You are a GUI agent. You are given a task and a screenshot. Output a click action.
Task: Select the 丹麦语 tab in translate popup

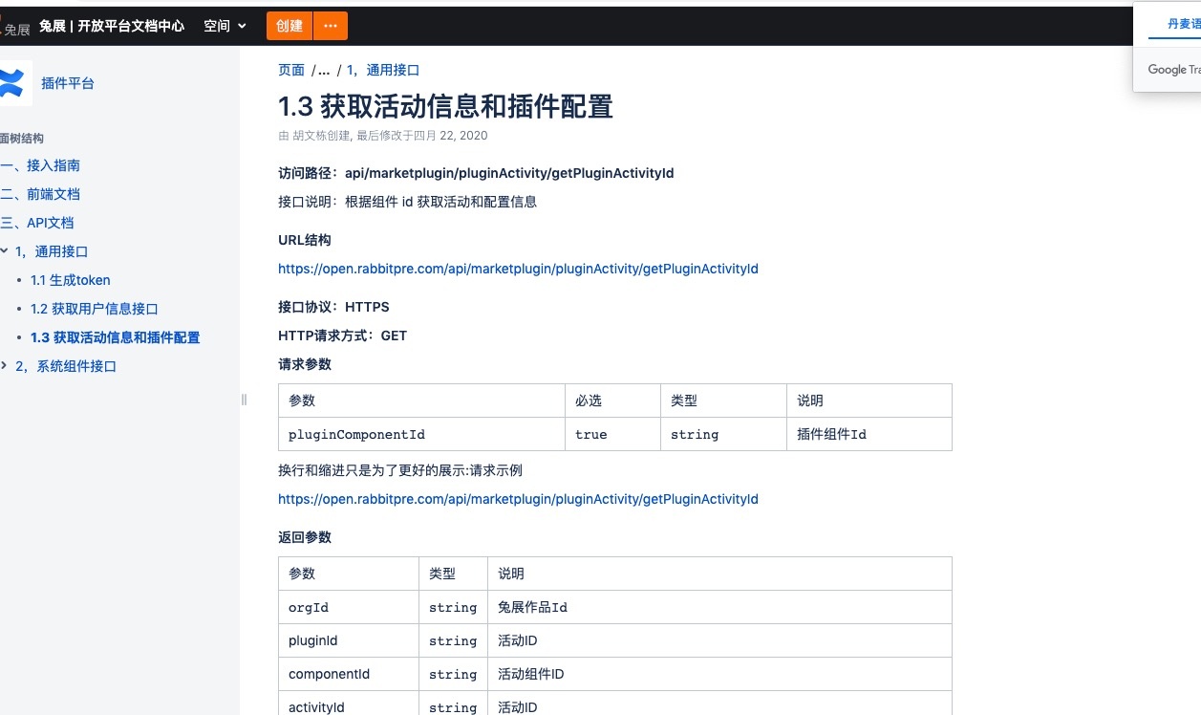pyautogui.click(x=1183, y=24)
